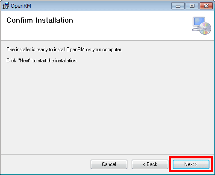Click the empty title bar area
This screenshot has width=215, height=175.
(x=100, y=6)
